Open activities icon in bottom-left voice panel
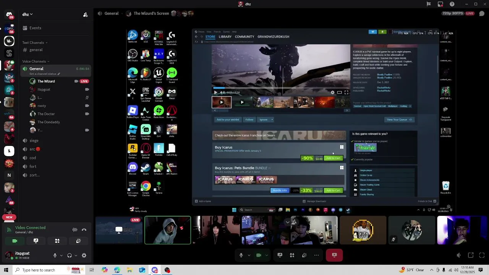This screenshot has width=489, height=275. [x=57, y=241]
